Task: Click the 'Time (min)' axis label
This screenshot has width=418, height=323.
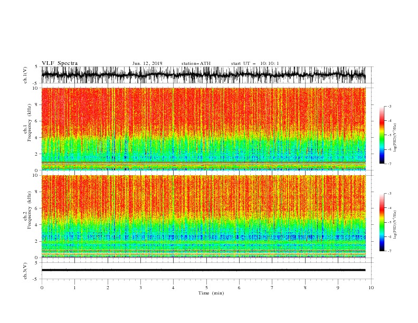Action: pos(211,293)
